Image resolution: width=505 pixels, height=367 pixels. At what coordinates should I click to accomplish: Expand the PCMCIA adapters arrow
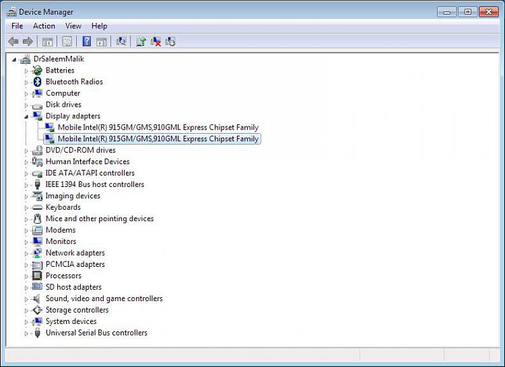coord(26,264)
